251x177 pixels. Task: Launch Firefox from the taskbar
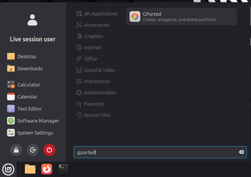(47, 169)
